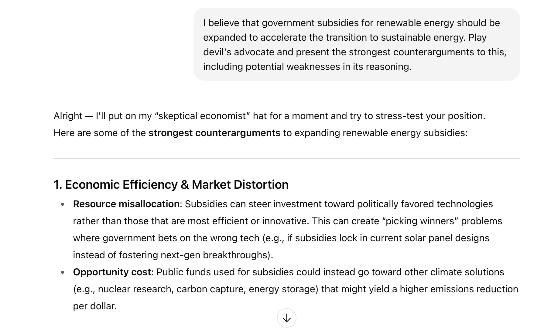
Task: Click the "per dollar." text ending the bullet
Action: (x=95, y=306)
